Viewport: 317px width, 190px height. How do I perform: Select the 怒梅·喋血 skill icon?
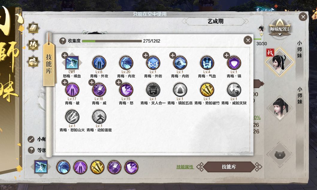point(72,63)
